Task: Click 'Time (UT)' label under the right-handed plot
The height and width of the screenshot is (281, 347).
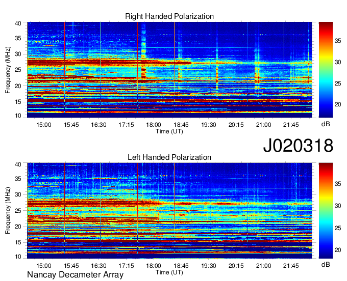Action: point(169,131)
